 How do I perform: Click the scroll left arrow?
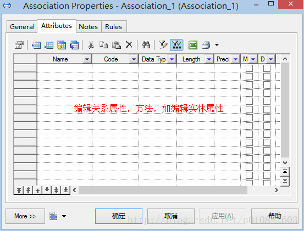point(74,190)
